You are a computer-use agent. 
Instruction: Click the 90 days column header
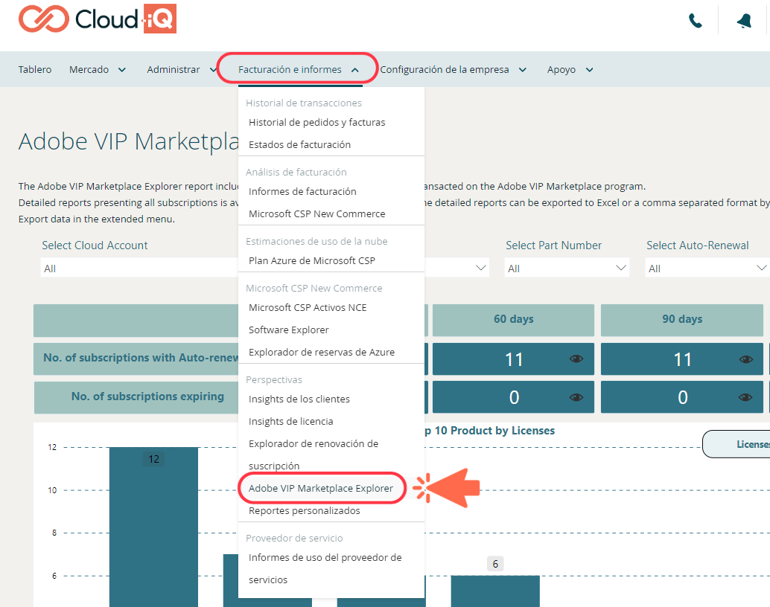(x=681, y=320)
